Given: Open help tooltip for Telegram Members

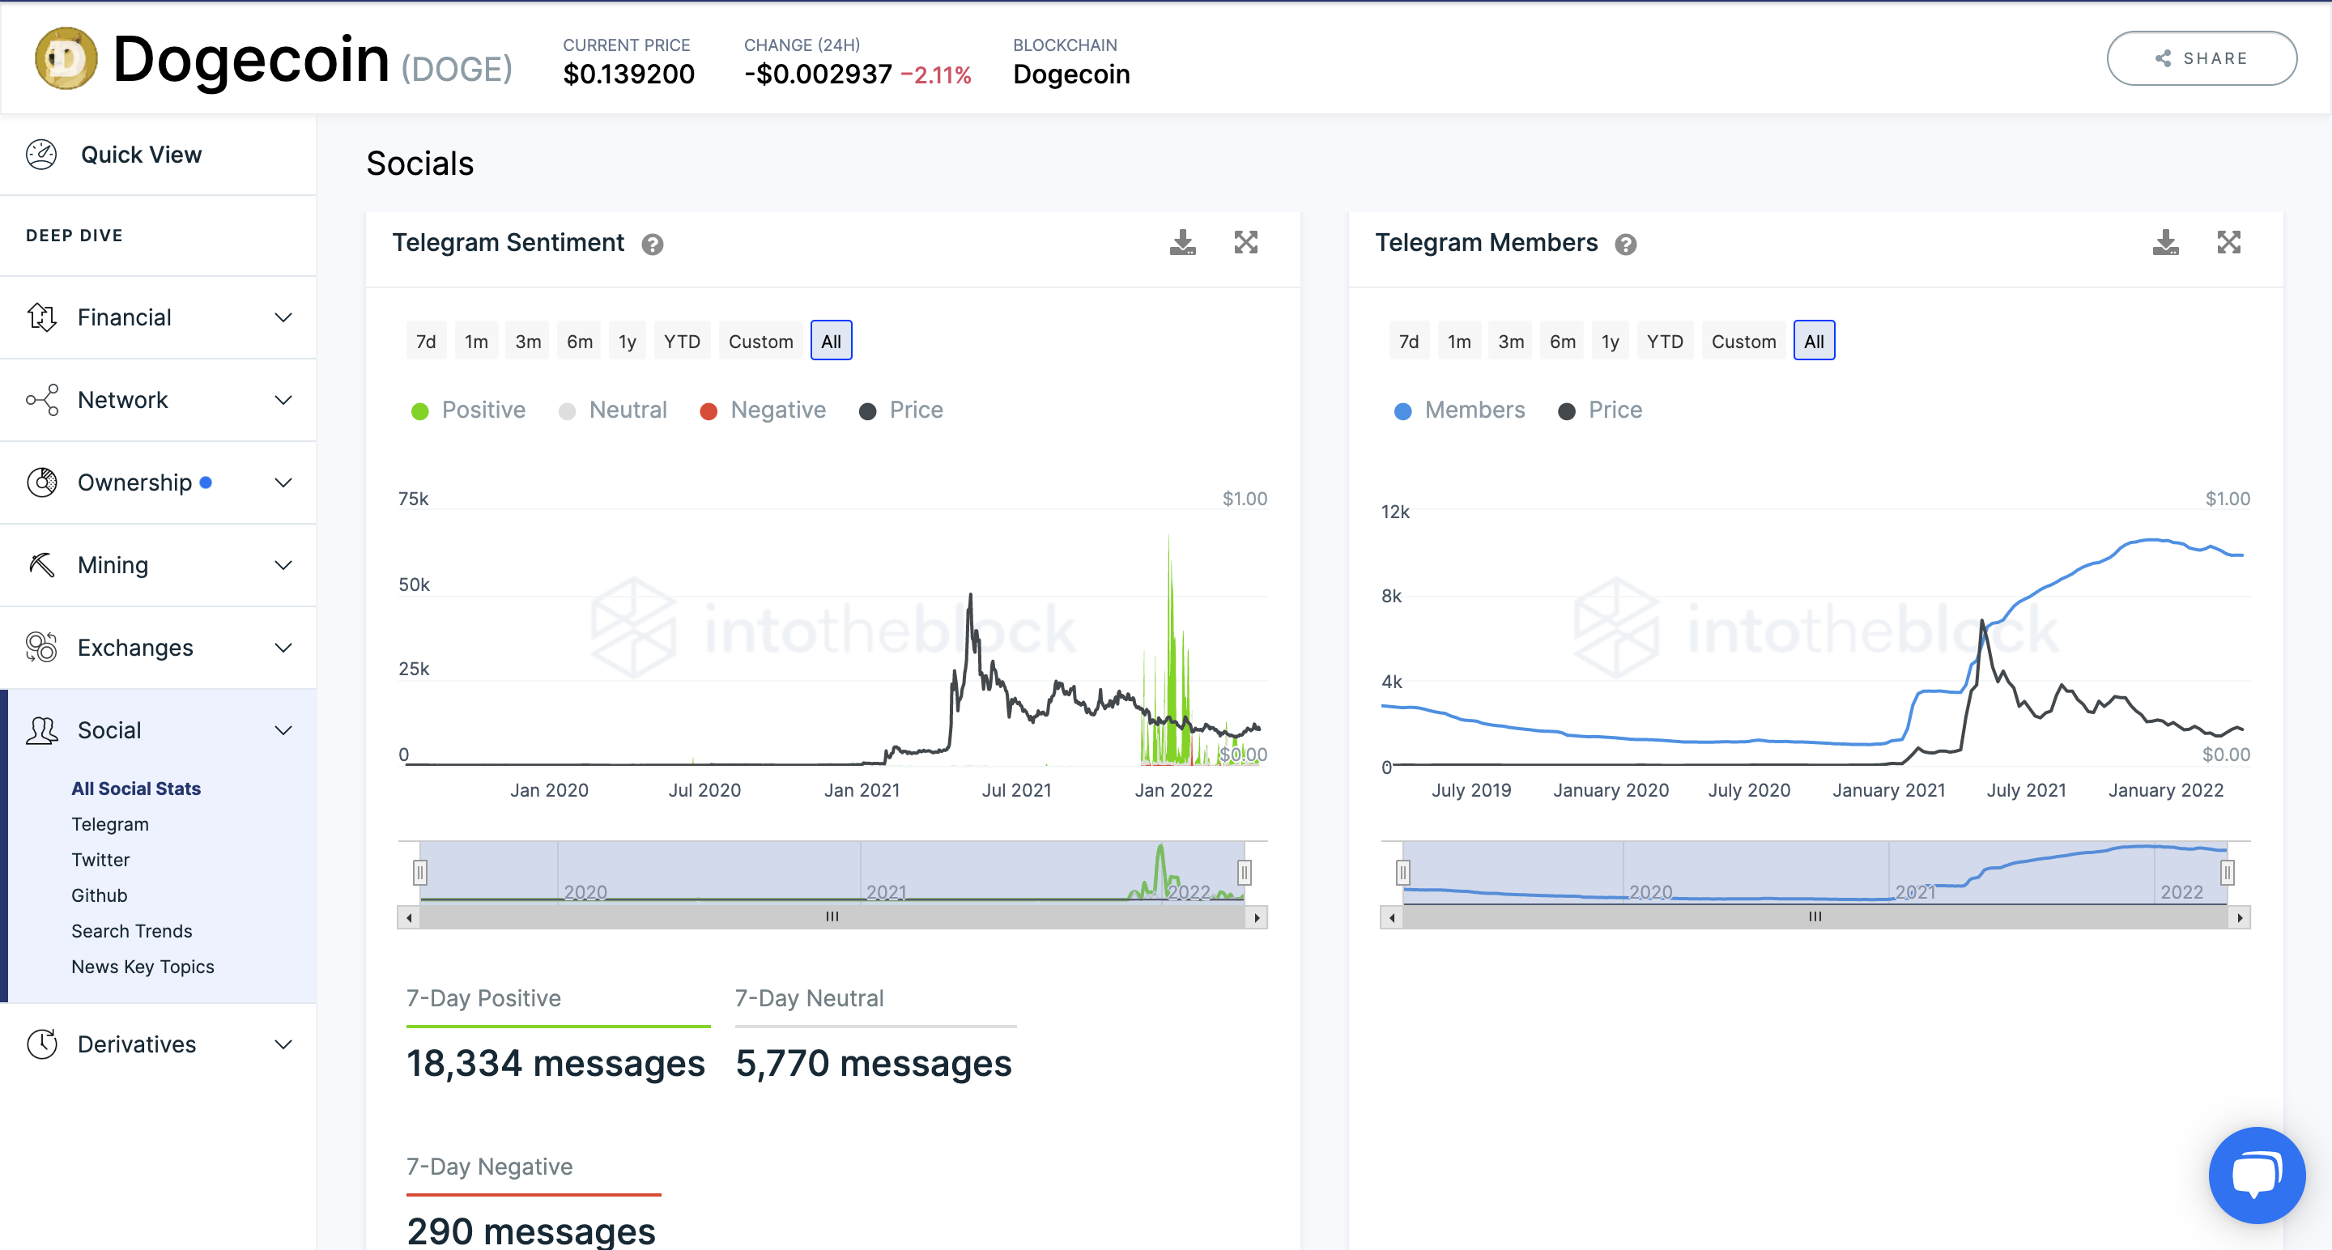Looking at the screenshot, I should 1626,244.
